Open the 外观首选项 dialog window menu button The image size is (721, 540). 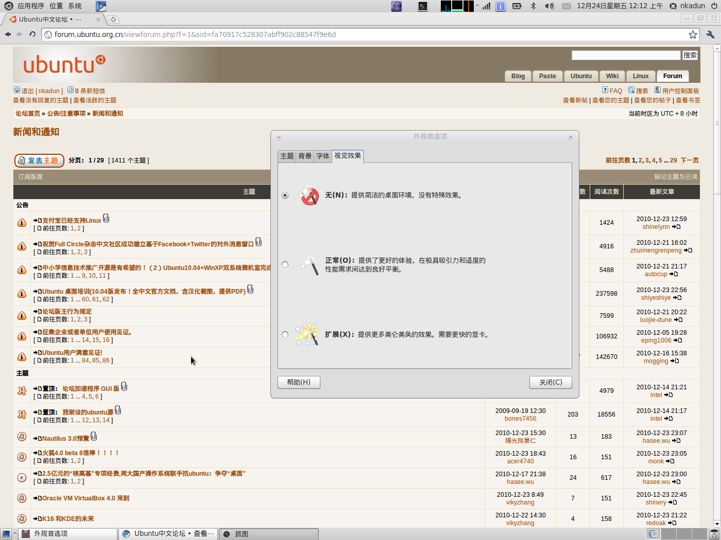point(279,137)
